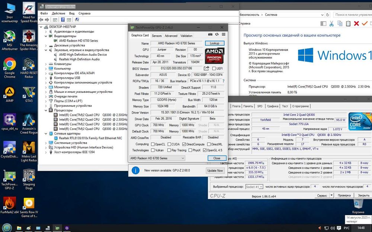372x232 pixels.
Task: Select the HARD RESET Redux desktop icon
Action: point(29,68)
